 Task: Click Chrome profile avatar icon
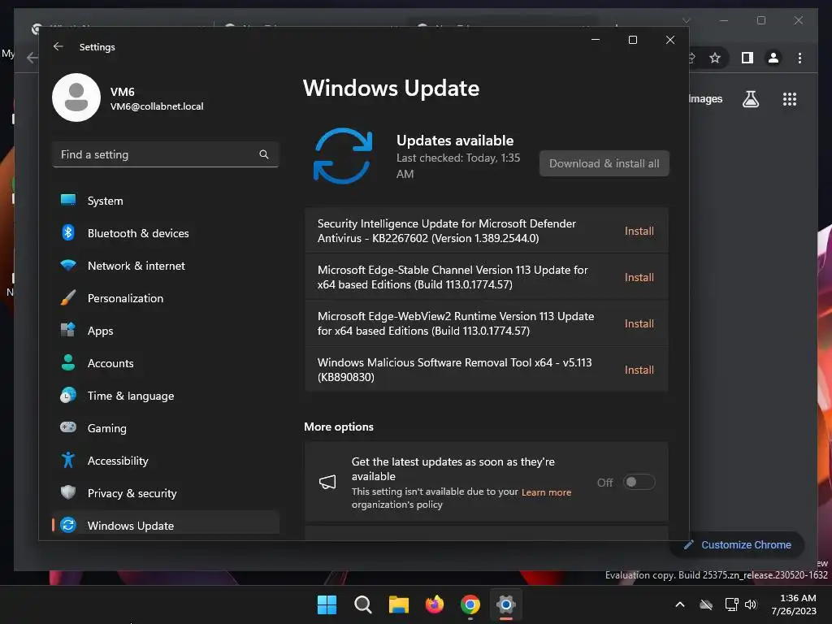[773, 58]
